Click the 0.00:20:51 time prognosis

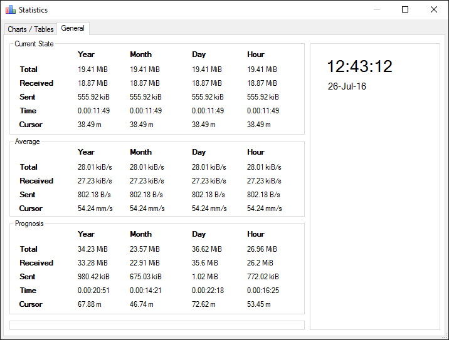(x=93, y=291)
